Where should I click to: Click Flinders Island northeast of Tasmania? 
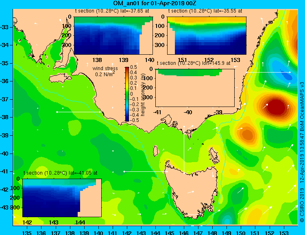click(214, 156)
